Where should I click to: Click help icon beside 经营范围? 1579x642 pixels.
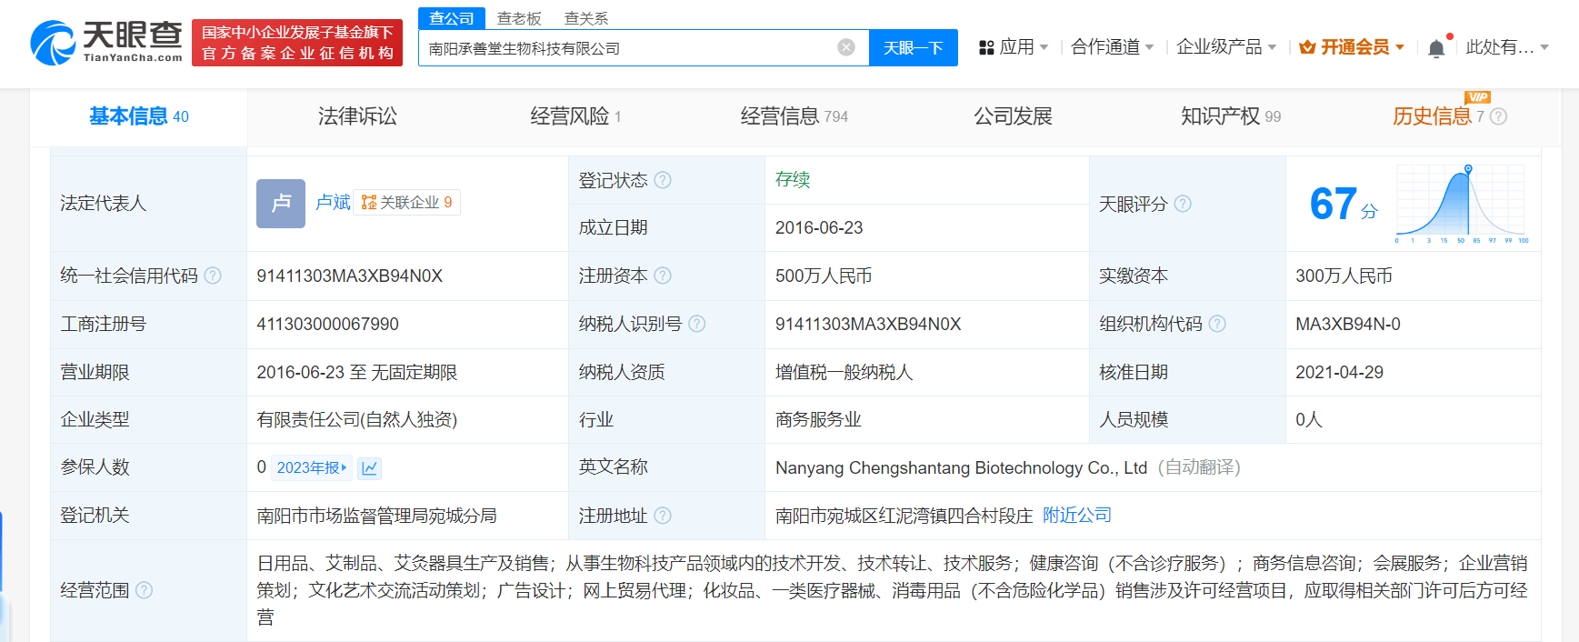pyautogui.click(x=144, y=590)
